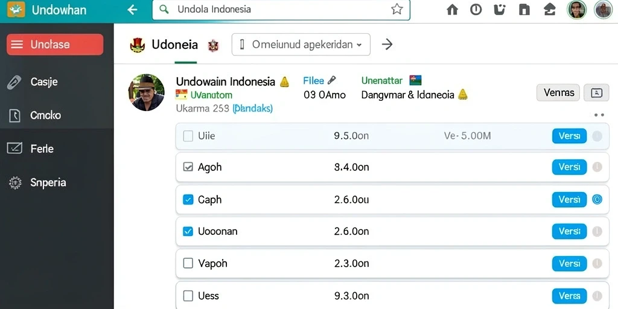Click the upload tray icon in top bar

[549, 10]
